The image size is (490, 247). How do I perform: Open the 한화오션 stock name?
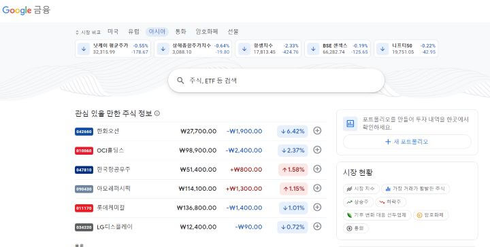pos(108,131)
